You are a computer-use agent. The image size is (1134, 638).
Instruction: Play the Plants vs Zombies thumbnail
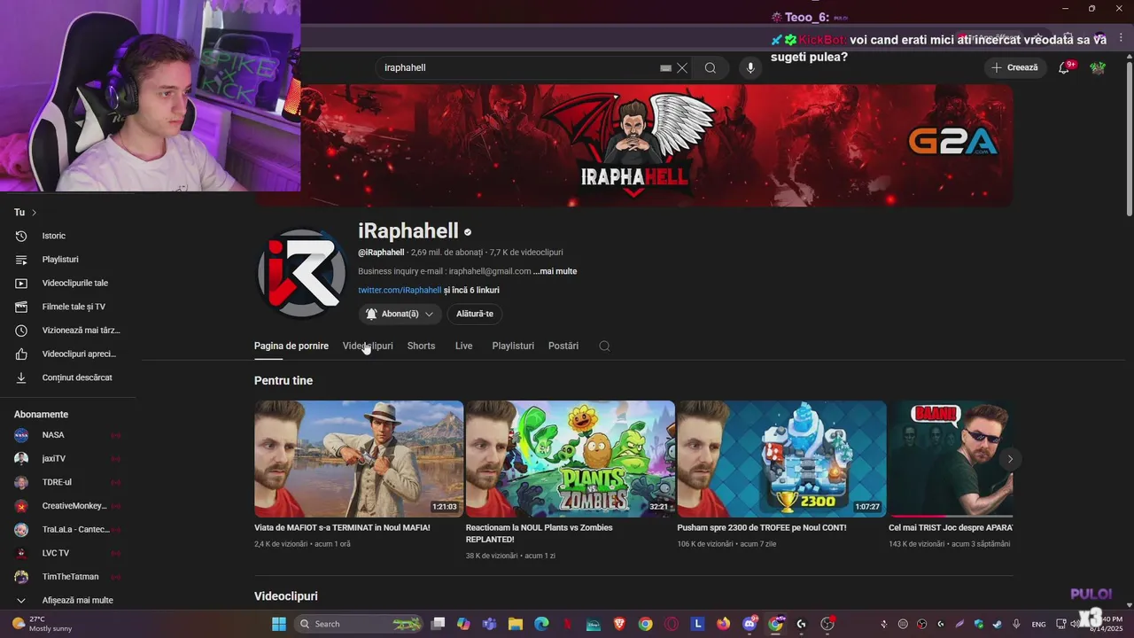[571, 459]
